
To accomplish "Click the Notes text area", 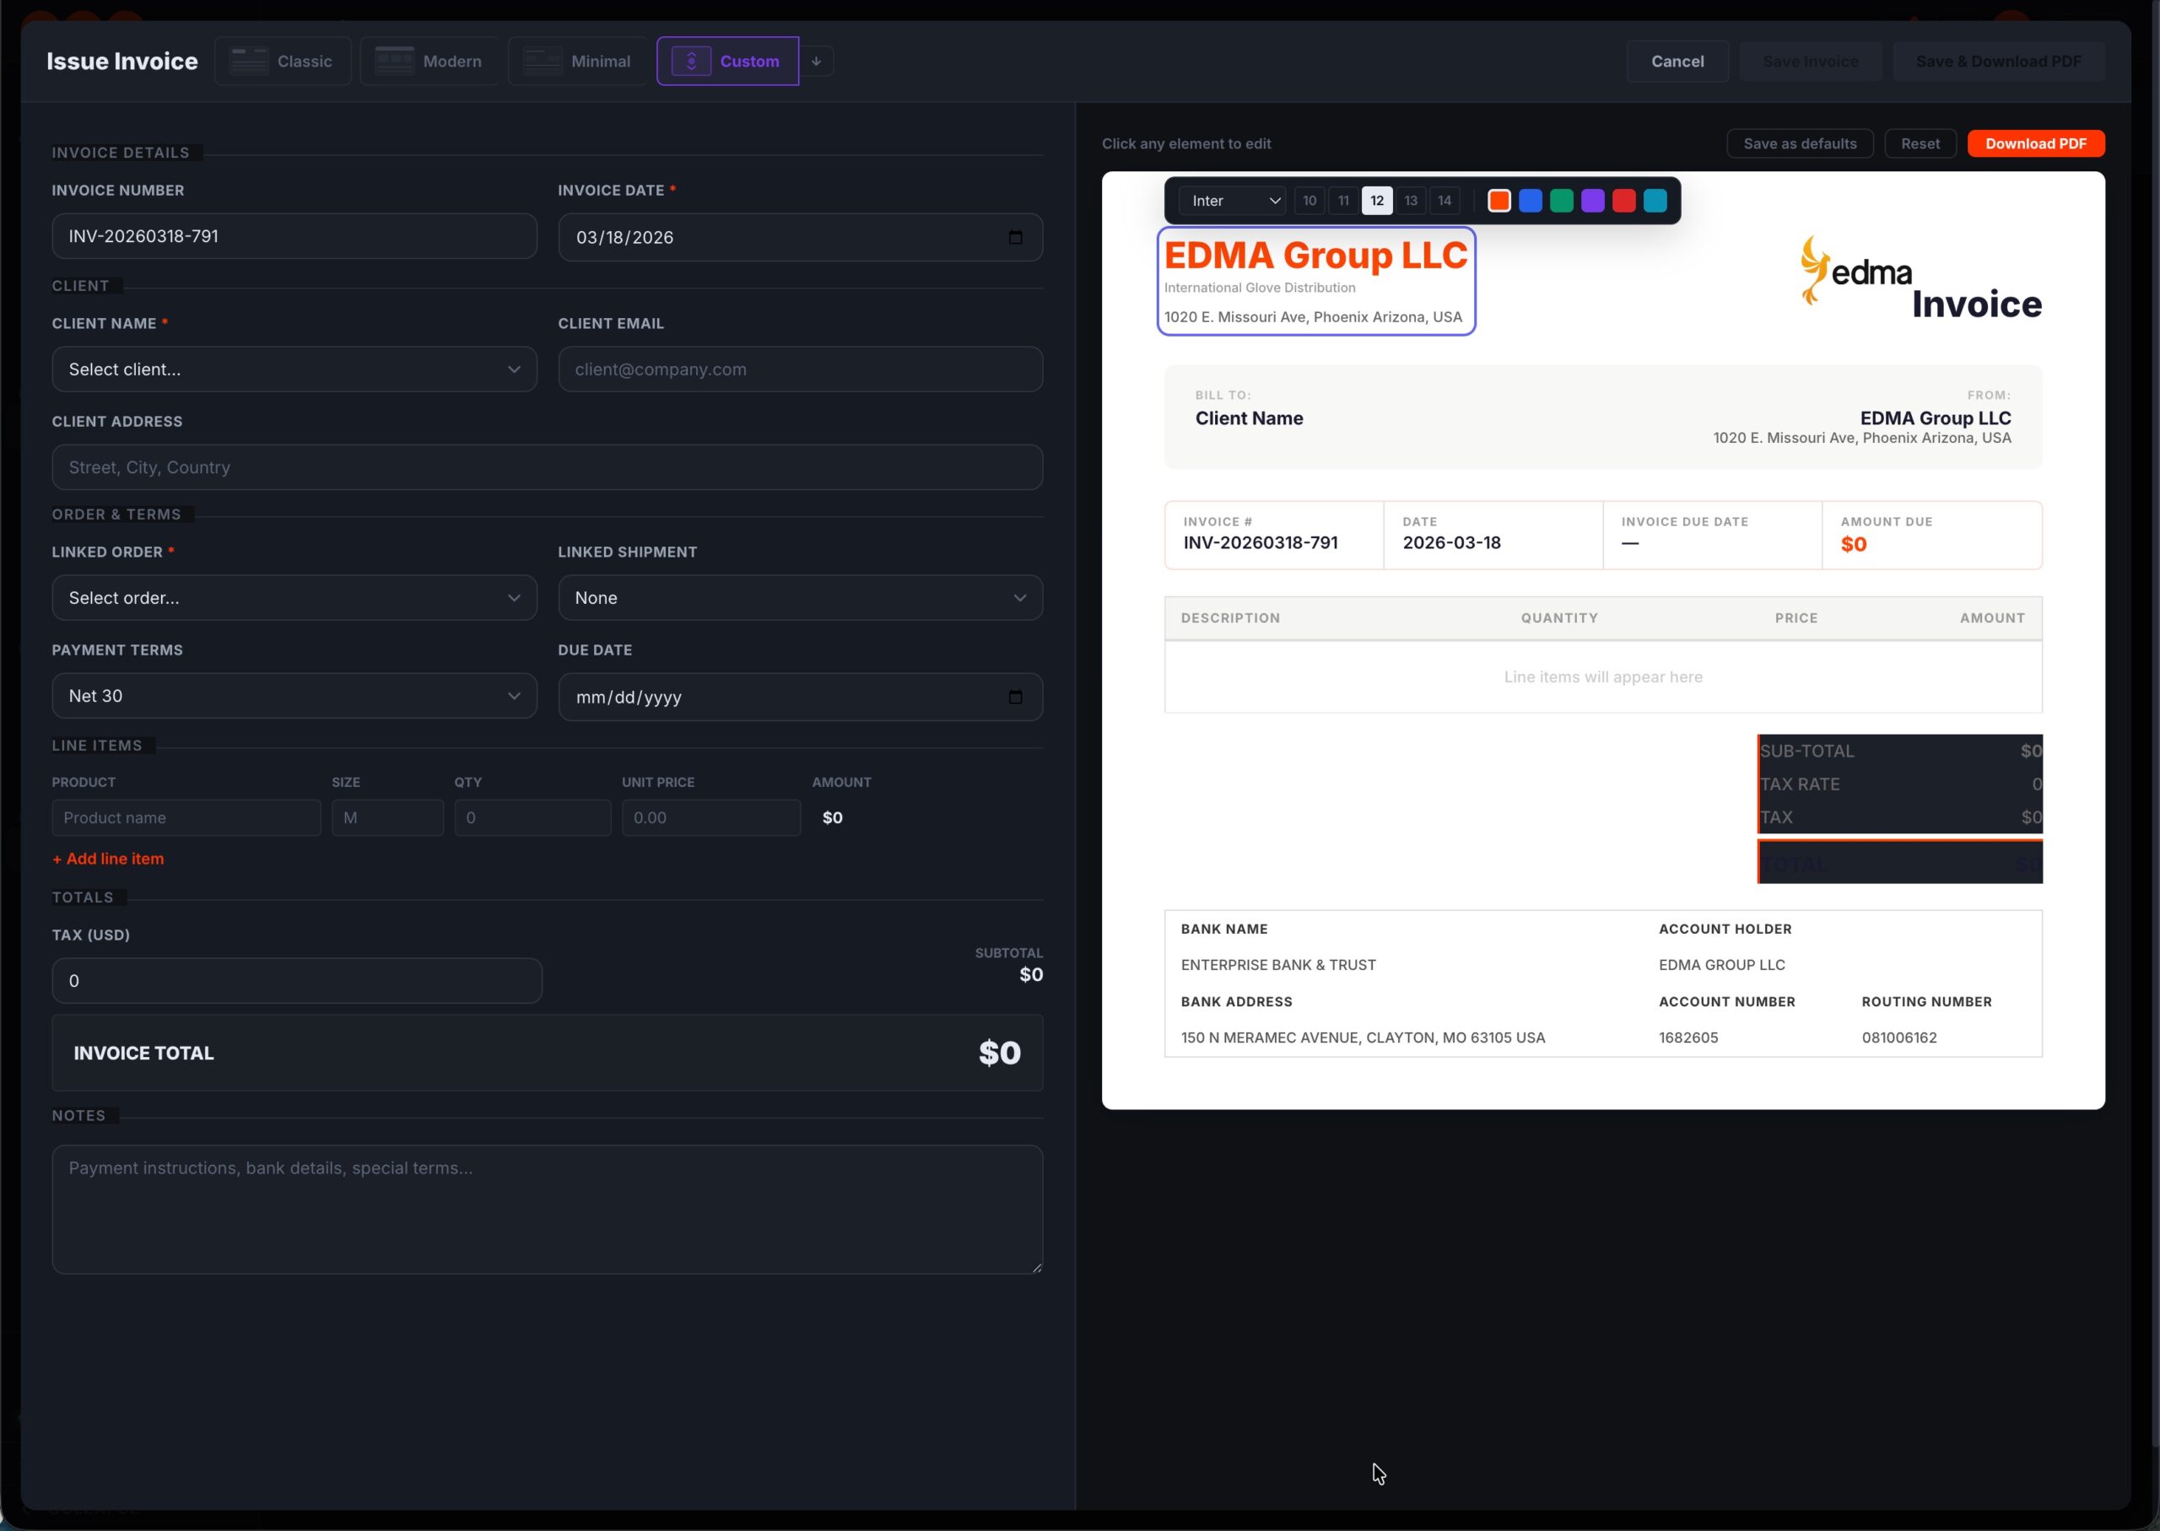I will (x=547, y=1210).
